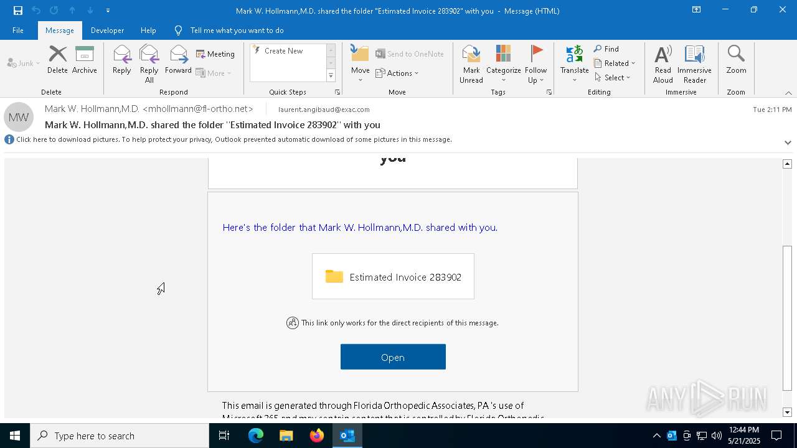Click the Translate button
This screenshot has height=448, width=797.
575,64
